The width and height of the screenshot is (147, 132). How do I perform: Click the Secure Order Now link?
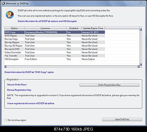click(x=17, y=85)
